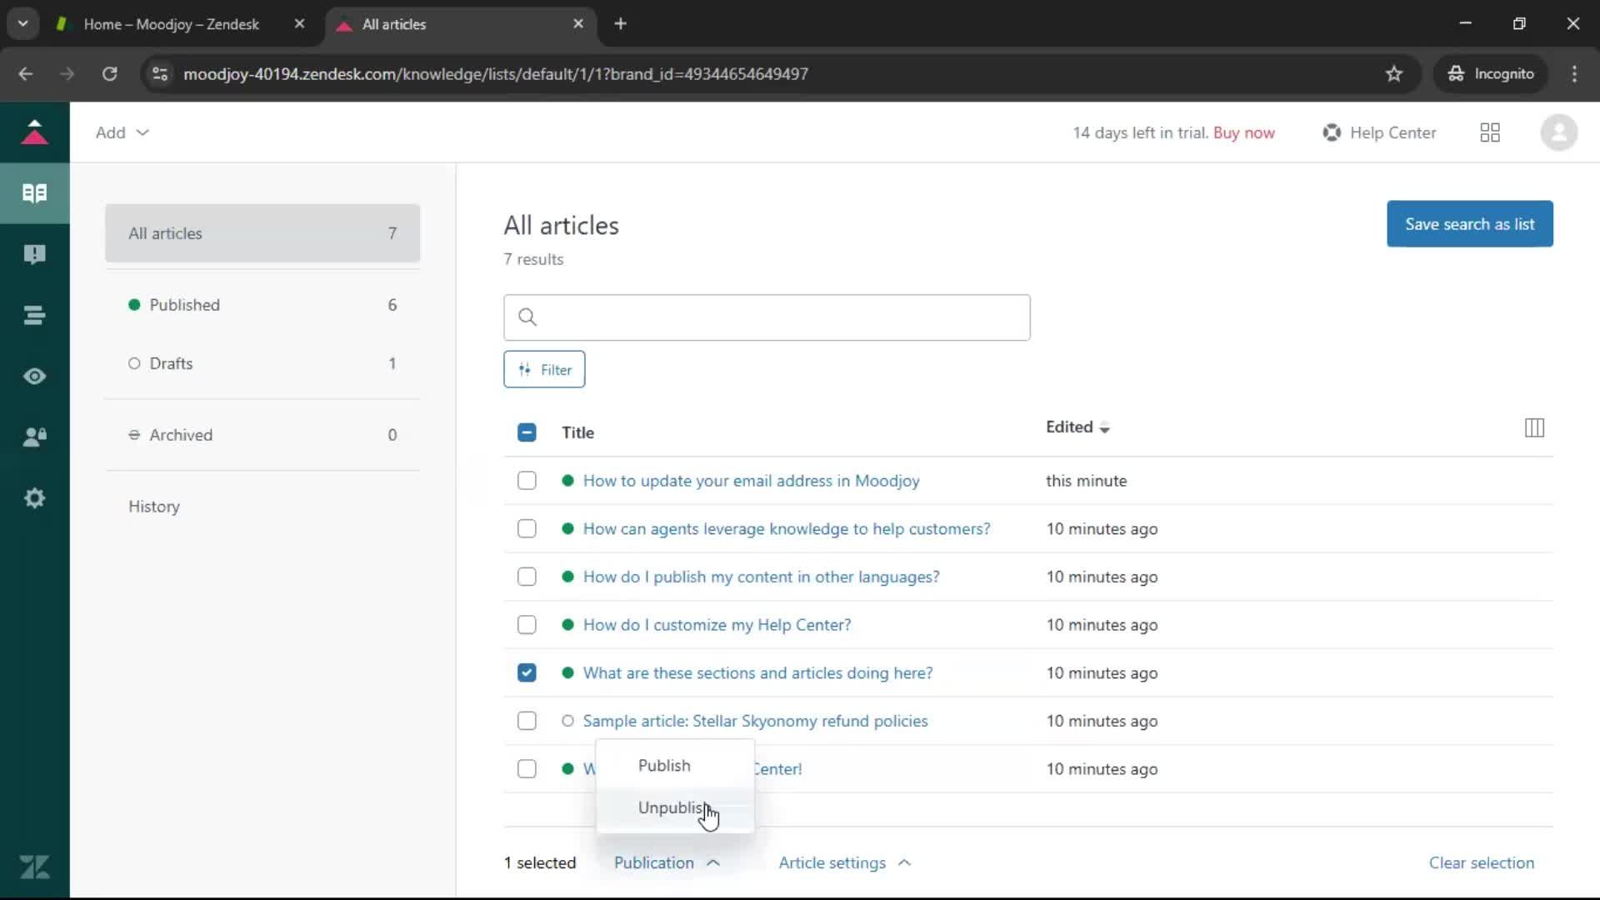
Task: Open the Settings gear sidebar icon
Action: click(x=34, y=498)
